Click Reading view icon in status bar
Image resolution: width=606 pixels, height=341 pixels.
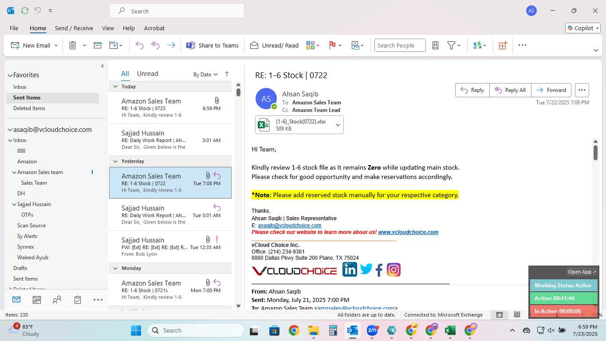pos(517,315)
